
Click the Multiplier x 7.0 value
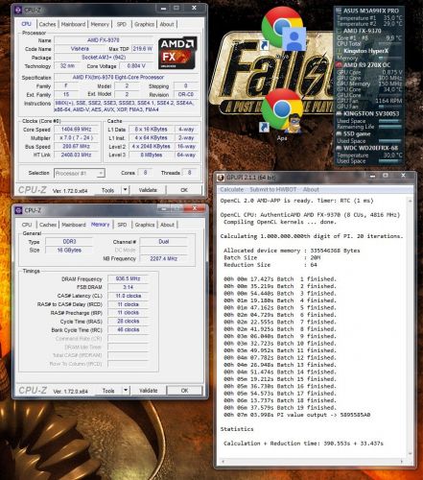pos(76,138)
